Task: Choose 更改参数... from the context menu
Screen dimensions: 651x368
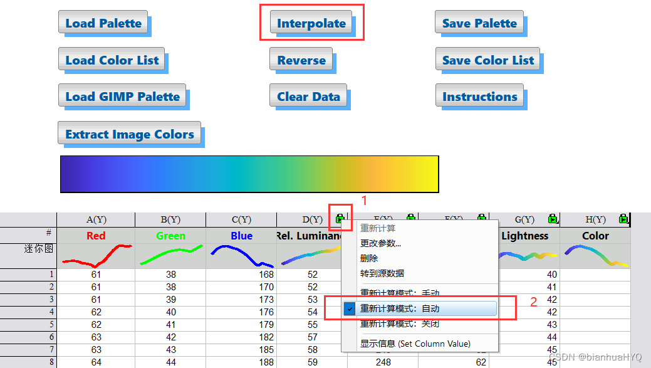Action: point(380,243)
